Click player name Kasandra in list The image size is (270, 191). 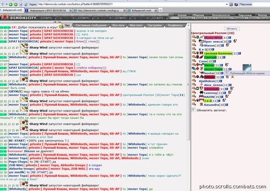click(x=212, y=105)
